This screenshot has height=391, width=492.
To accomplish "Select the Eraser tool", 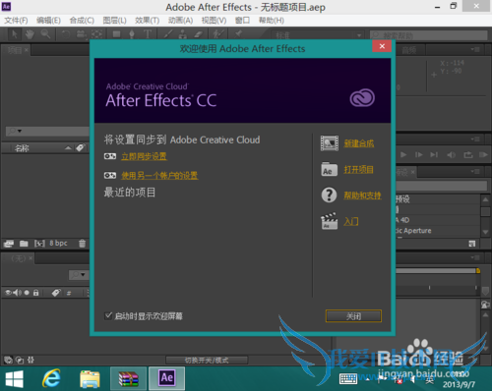I will [x=199, y=34].
